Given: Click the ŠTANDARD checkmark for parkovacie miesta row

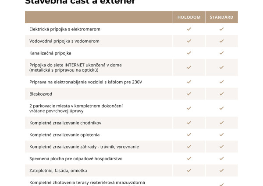Looking at the screenshot, I should point(221,108).
